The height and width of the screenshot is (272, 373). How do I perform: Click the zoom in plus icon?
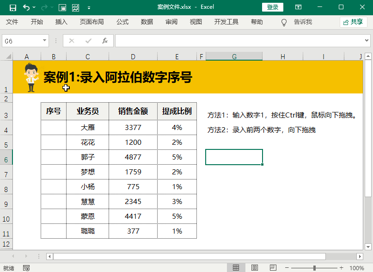pos(342,268)
